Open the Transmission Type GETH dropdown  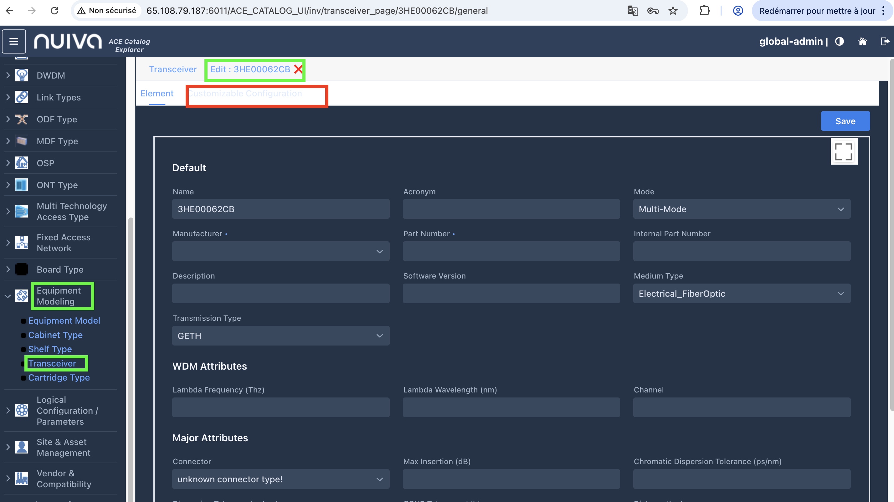click(x=280, y=336)
